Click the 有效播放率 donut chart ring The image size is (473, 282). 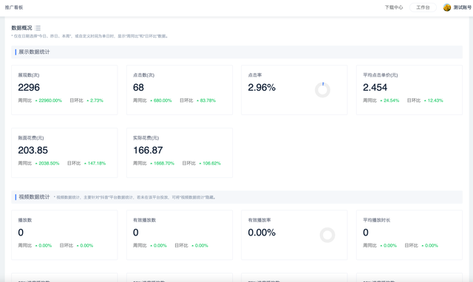[x=327, y=235]
